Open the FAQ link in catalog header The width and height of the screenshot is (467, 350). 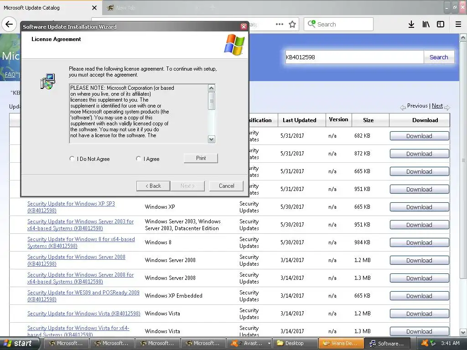point(10,74)
